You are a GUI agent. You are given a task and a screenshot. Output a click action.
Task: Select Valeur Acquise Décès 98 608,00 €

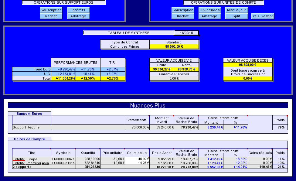[248, 65]
